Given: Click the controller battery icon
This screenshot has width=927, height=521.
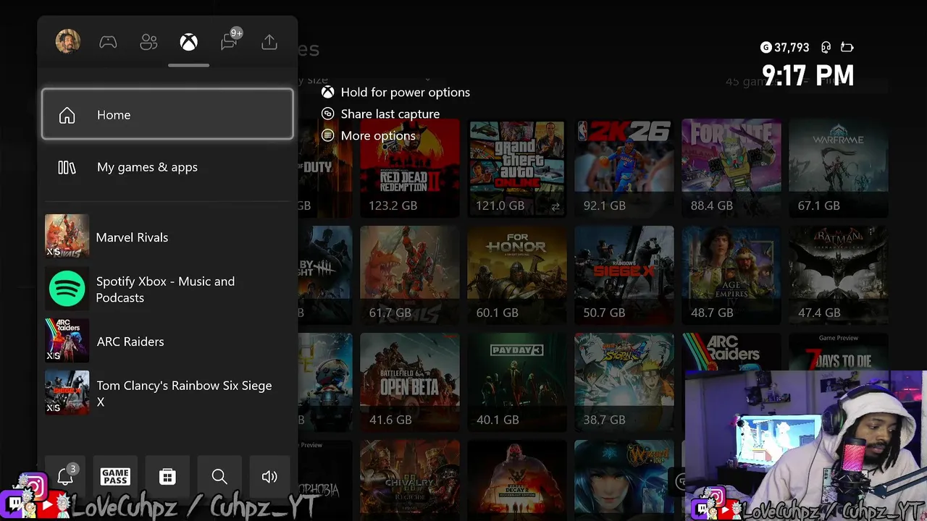Looking at the screenshot, I should click(x=847, y=47).
